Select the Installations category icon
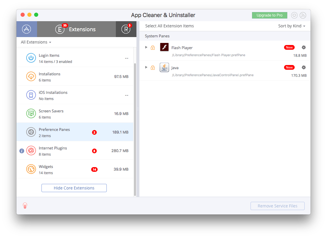Viewport: 327px width, 238px height. point(31,76)
